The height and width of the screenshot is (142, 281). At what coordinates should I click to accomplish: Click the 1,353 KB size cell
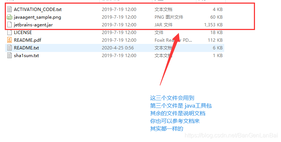[x=213, y=25]
